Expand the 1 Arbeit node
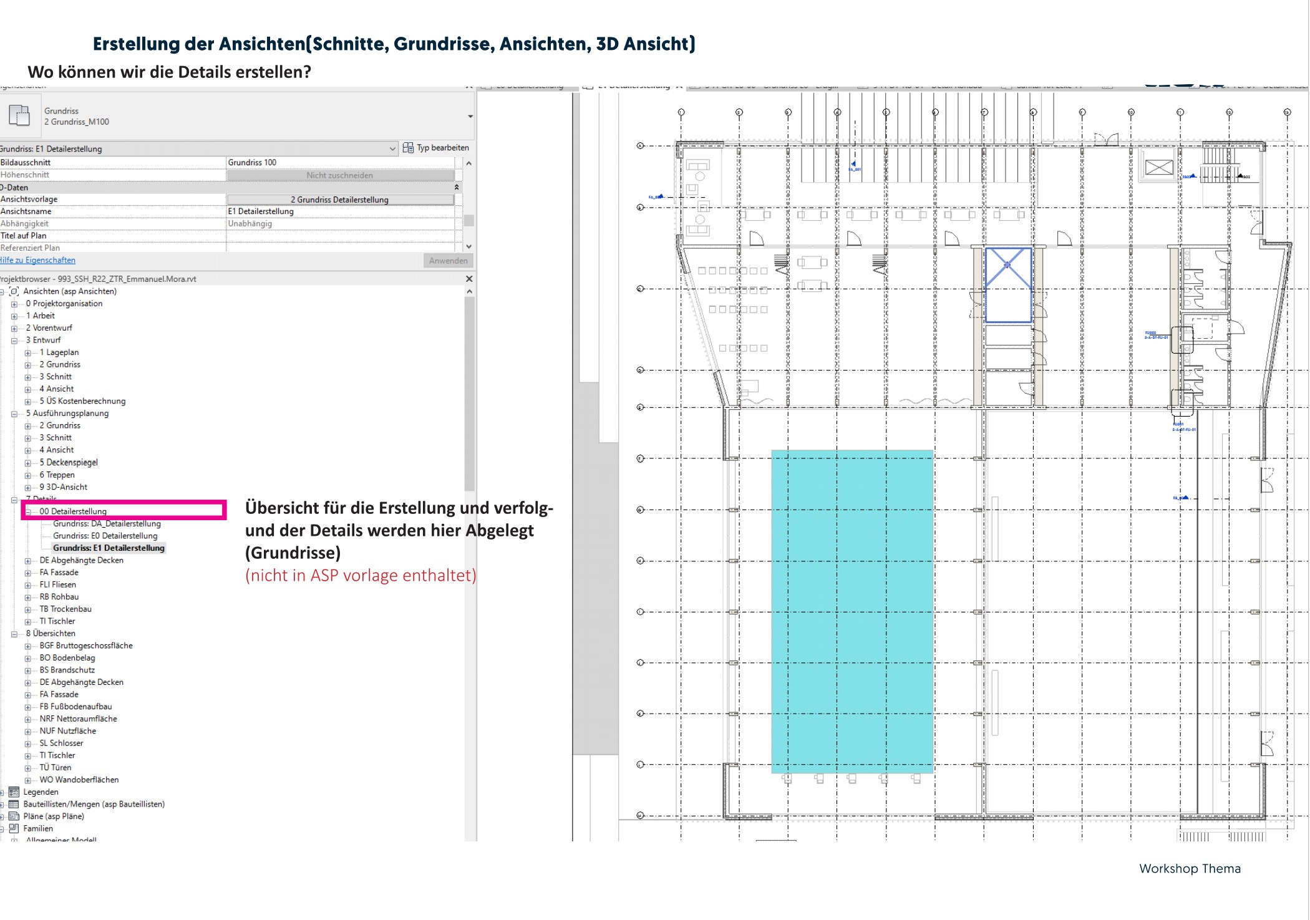Viewport: 1310px width, 920px height. (14, 316)
